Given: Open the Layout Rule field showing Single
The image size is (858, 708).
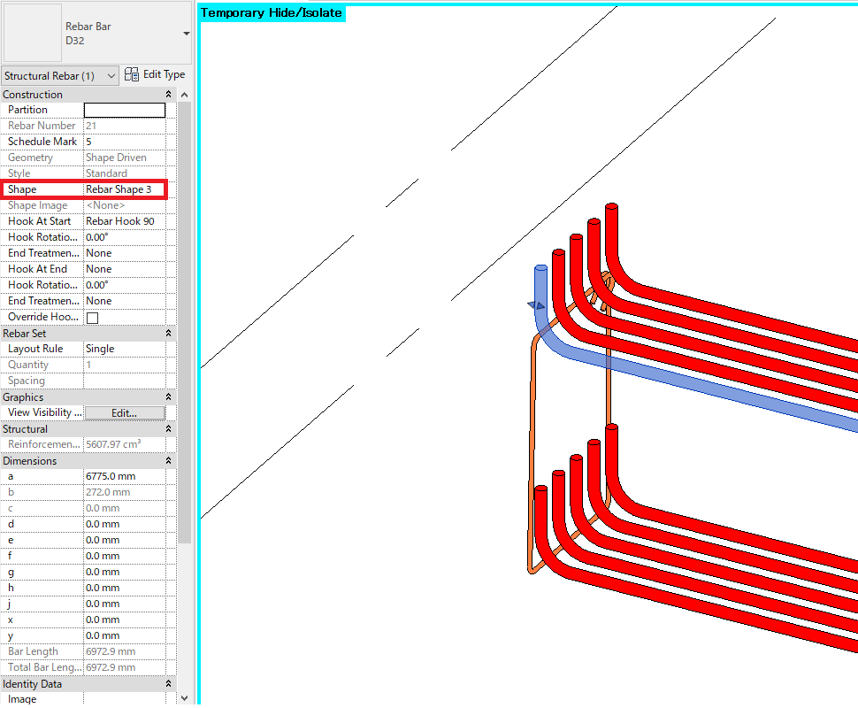Looking at the screenshot, I should tap(124, 349).
